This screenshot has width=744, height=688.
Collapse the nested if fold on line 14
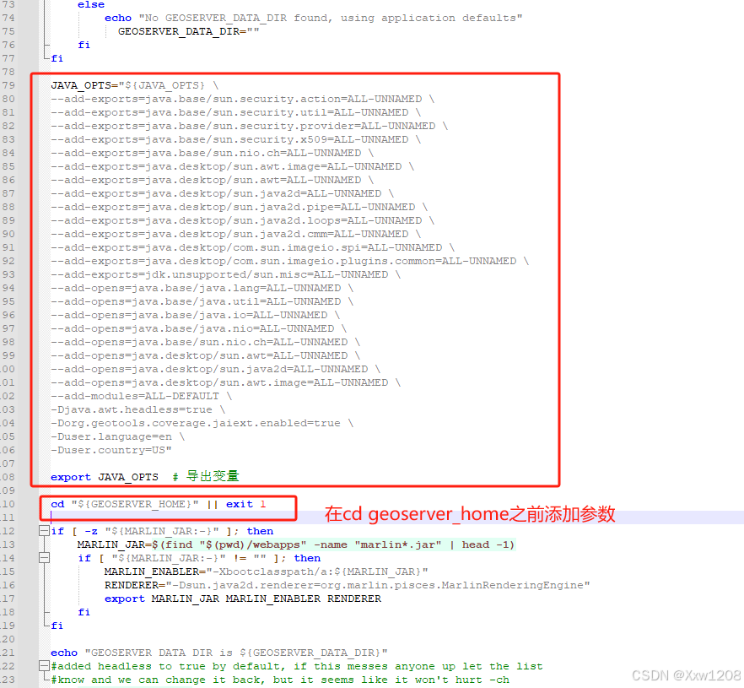[44, 558]
